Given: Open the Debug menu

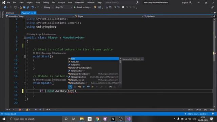Looking at the screenshot, I should point(46,2).
